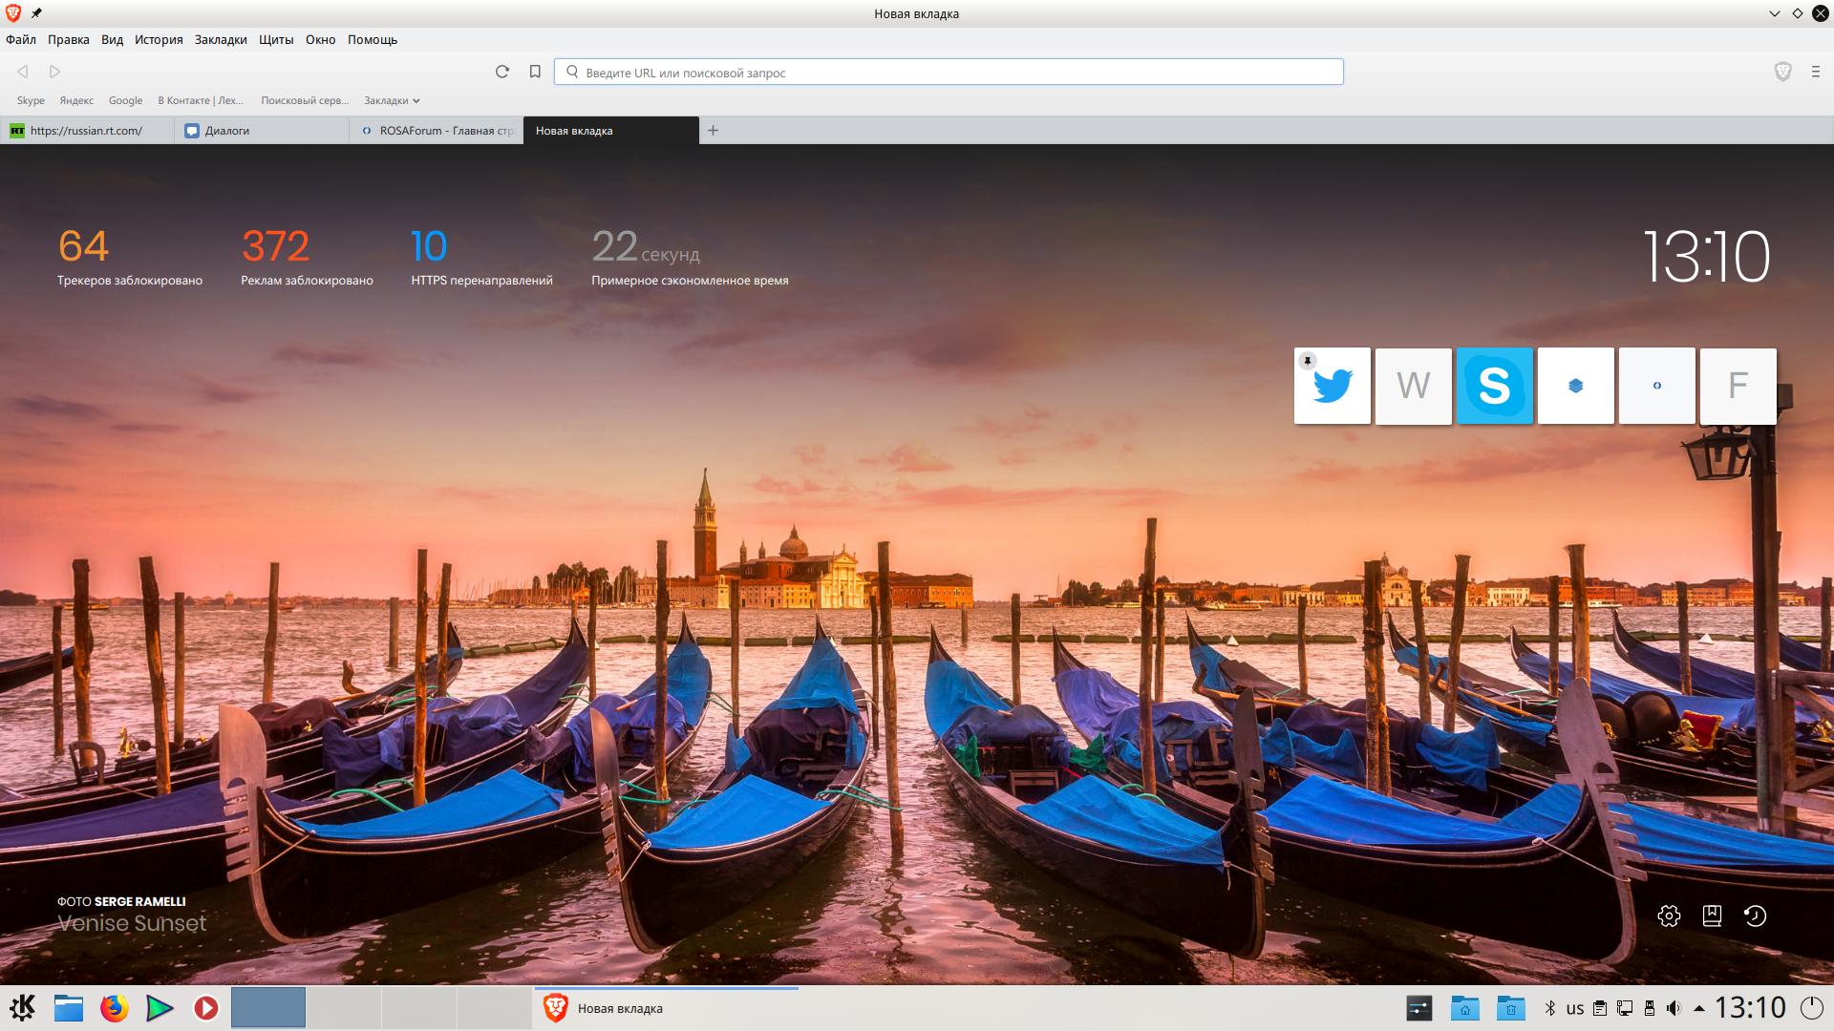Click the reload page icon
Screen dimensions: 1834x1031
pyautogui.click(x=502, y=72)
